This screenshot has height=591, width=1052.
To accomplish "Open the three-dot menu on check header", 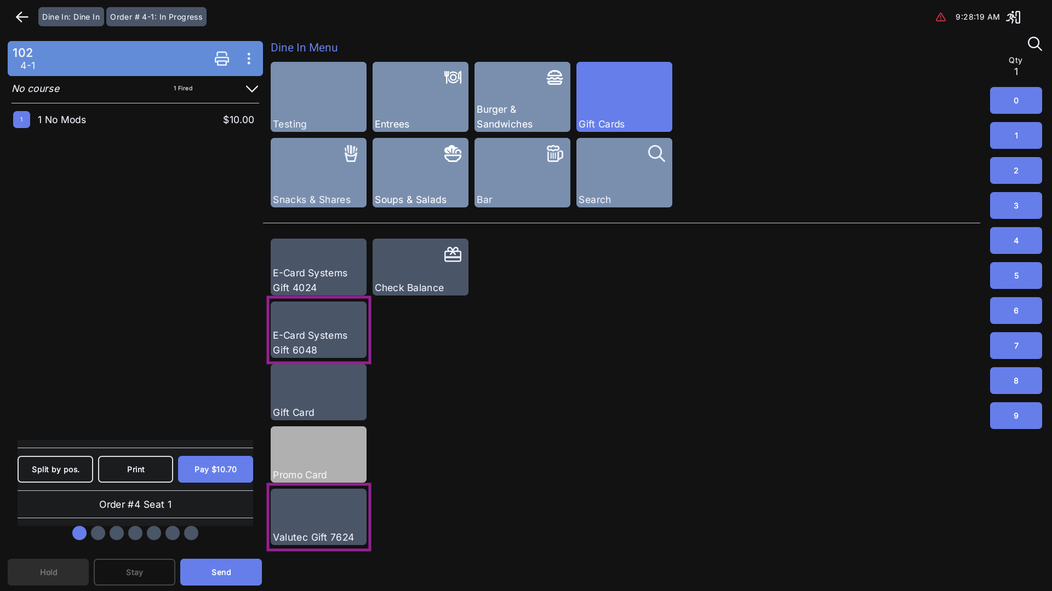I will [x=249, y=59].
